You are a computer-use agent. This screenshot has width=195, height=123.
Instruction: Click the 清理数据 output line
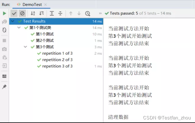118,117
